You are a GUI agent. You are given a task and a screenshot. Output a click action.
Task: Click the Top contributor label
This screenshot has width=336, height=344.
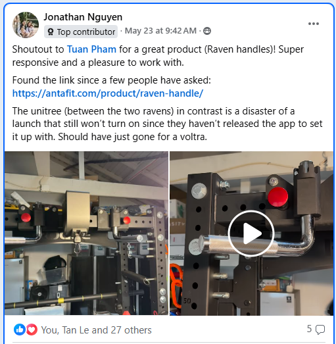click(86, 32)
